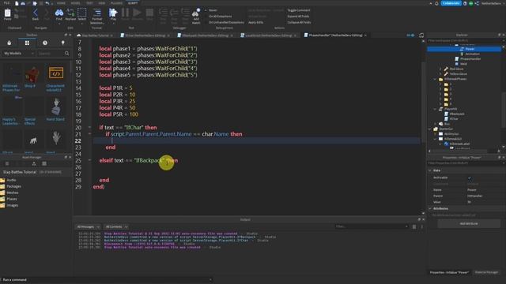This screenshot has width=506, height=284.
Task: Click the New file icon in title bar
Action: [x=17, y=3]
